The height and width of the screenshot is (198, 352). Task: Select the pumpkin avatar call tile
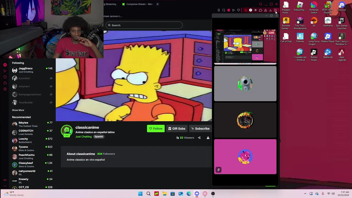(245, 120)
